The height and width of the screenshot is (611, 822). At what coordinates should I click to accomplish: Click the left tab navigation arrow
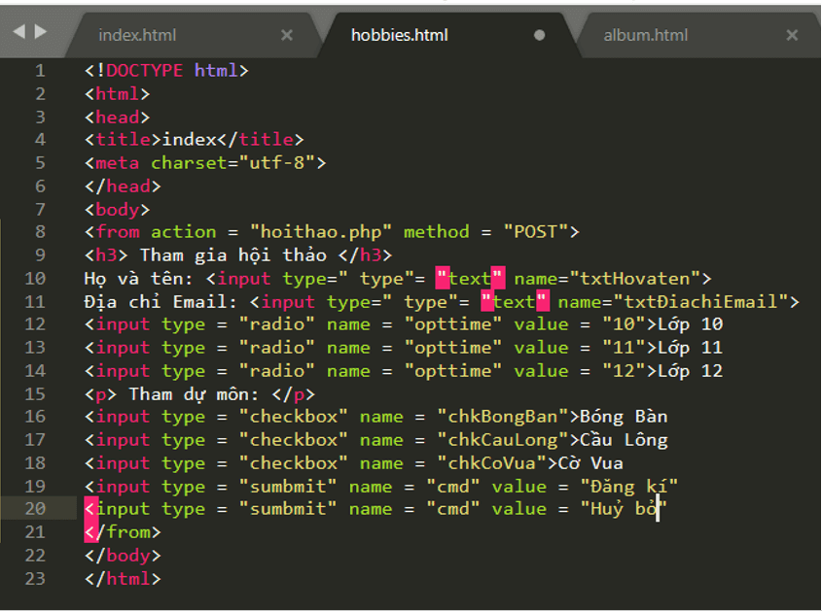click(x=18, y=31)
